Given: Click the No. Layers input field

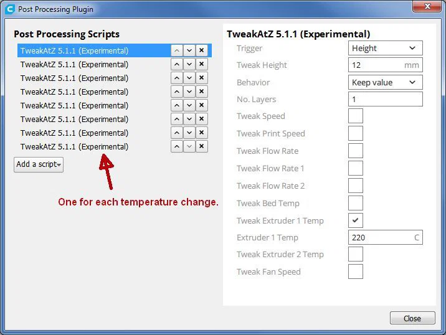Looking at the screenshot, I should click(x=386, y=99).
